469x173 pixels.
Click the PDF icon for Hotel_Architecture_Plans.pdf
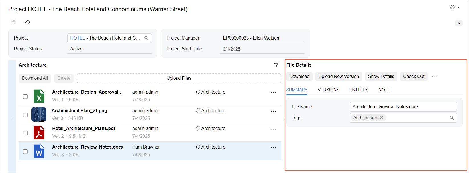point(39,133)
